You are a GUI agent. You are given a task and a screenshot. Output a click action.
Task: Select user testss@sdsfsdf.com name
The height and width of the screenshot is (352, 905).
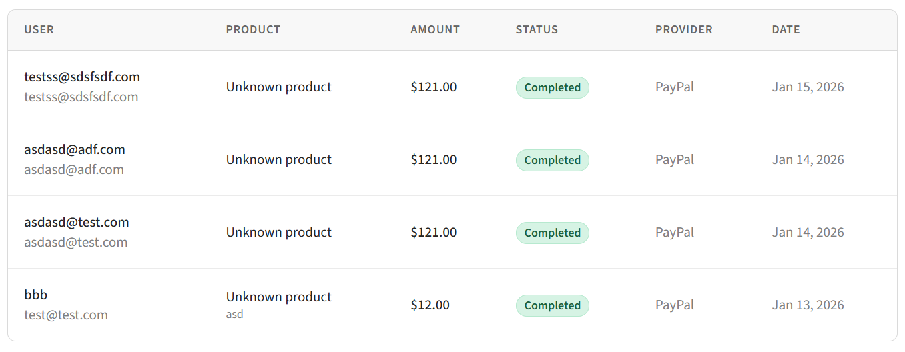point(82,77)
